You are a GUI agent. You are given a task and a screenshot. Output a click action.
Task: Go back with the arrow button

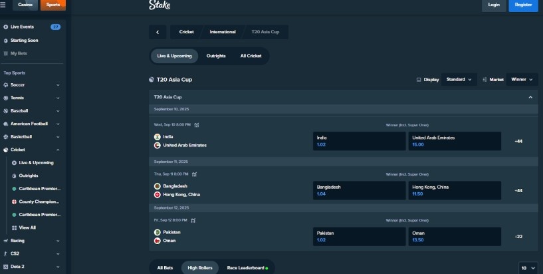coord(158,32)
